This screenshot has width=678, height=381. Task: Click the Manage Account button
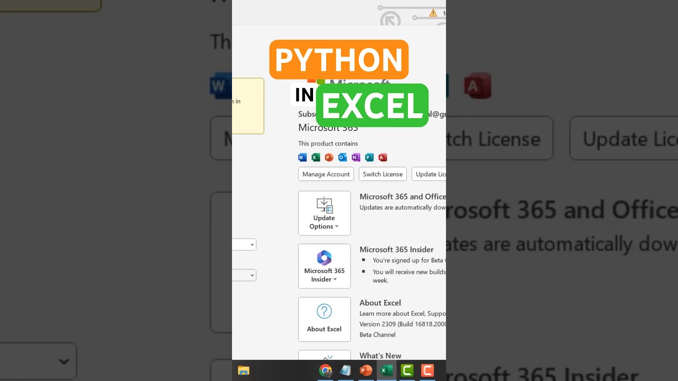coord(326,174)
